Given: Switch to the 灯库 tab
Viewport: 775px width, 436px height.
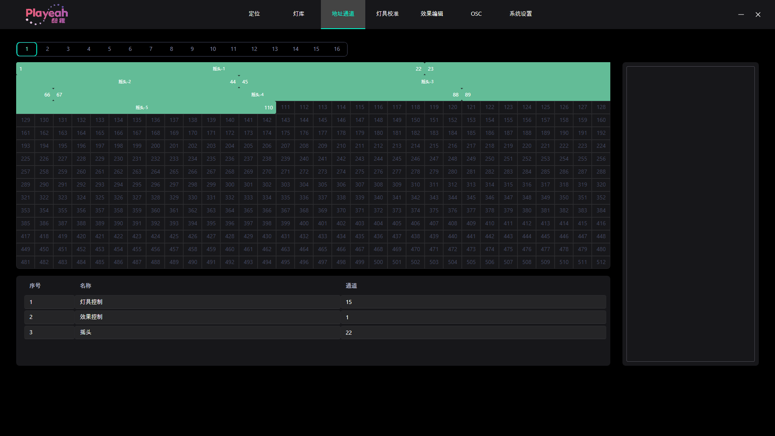Looking at the screenshot, I should 299,14.
